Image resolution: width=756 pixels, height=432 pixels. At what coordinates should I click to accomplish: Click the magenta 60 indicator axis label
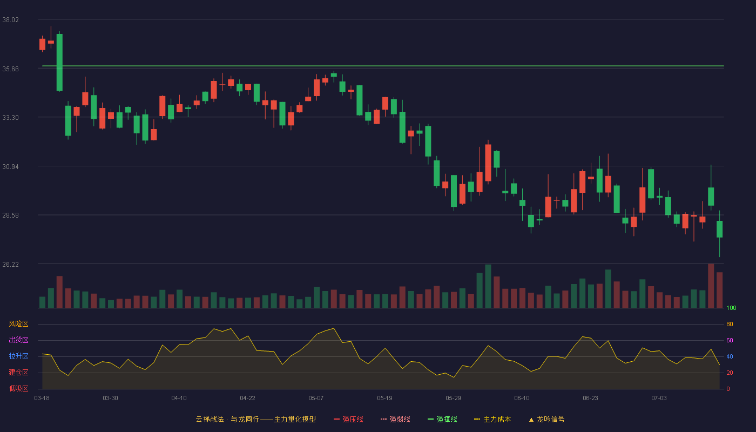coord(730,341)
